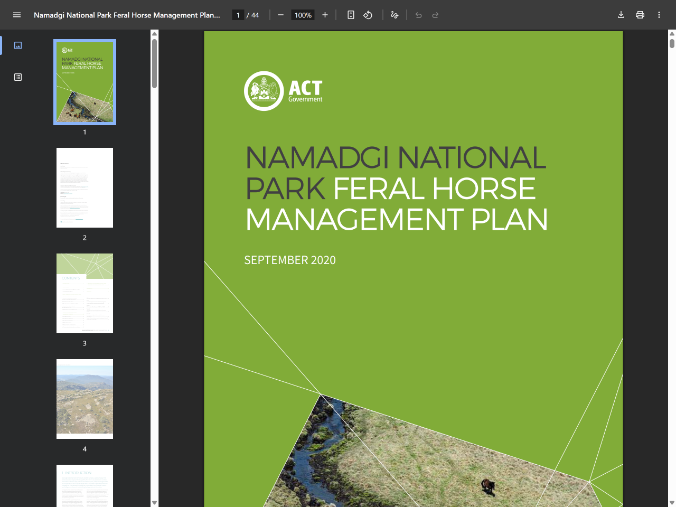Screen dimensions: 676x507
Task: Toggle the thumbnails view in the sidebar
Action: pyautogui.click(x=17, y=45)
